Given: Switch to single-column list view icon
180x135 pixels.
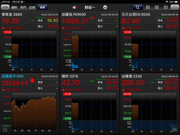Looking at the screenshot, I should click(x=148, y=7).
